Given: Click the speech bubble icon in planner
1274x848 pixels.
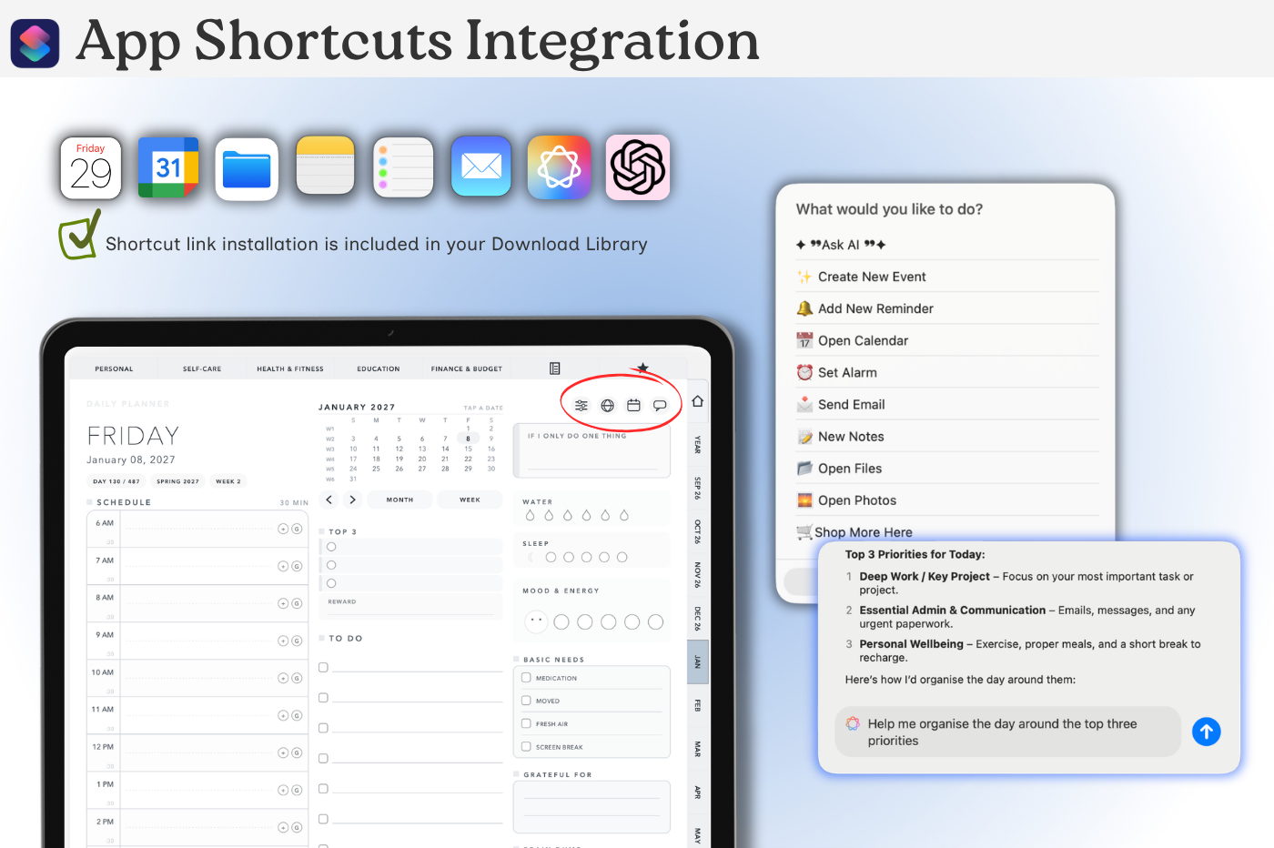Looking at the screenshot, I should (660, 406).
